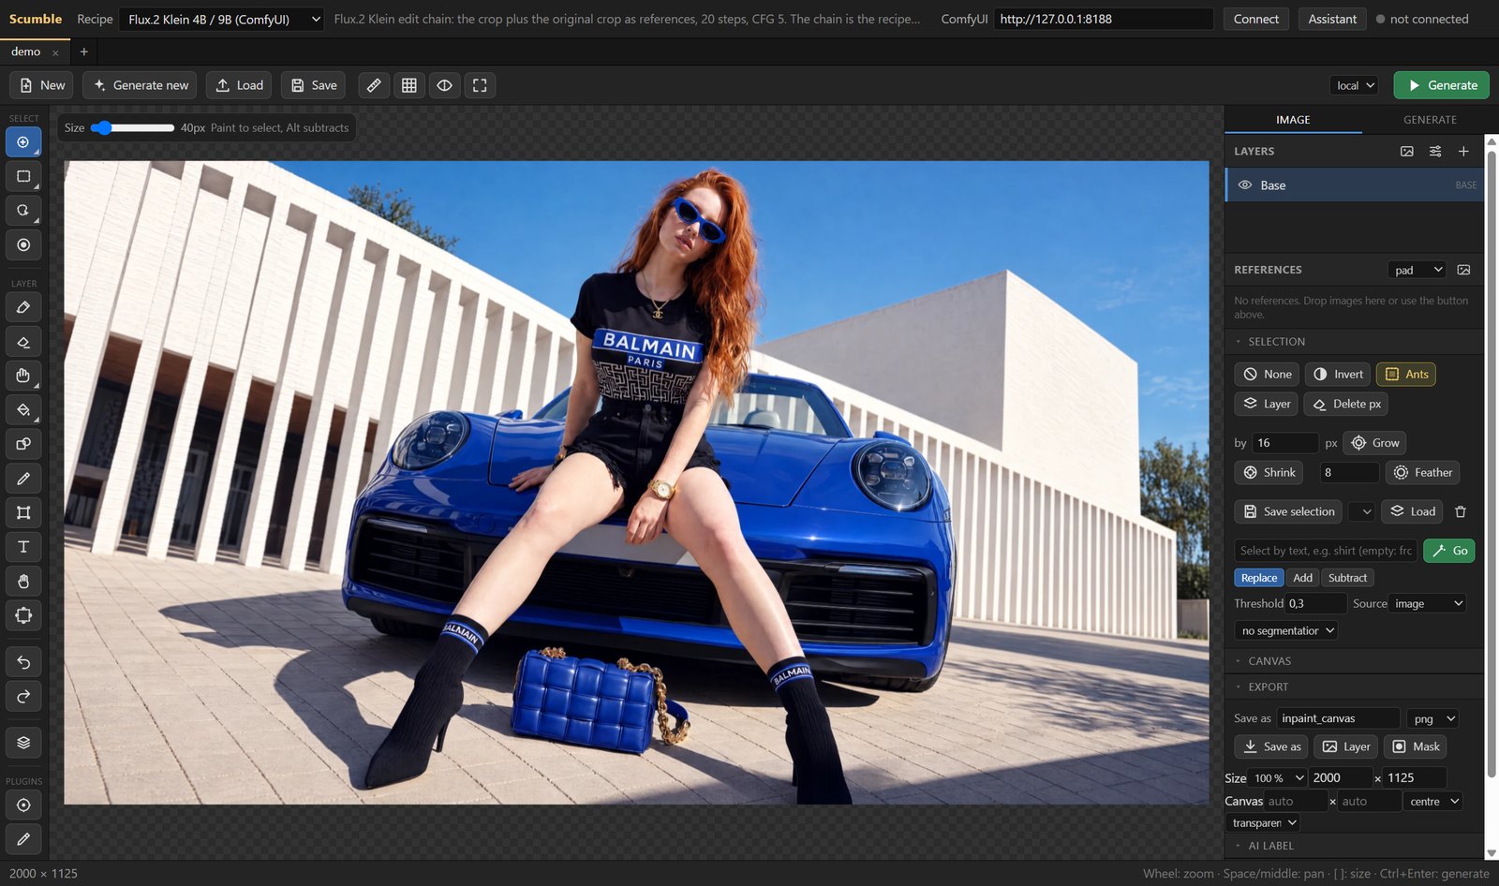1499x886 pixels.
Task: Open layer adjustments sliders icon
Action: click(1435, 151)
